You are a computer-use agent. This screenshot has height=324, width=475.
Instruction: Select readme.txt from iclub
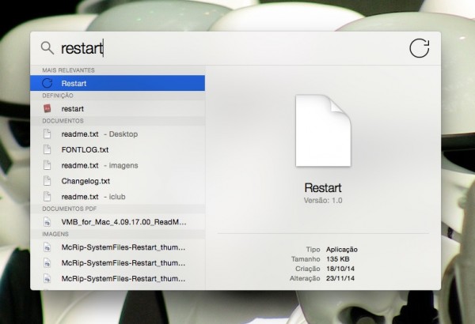point(117,197)
